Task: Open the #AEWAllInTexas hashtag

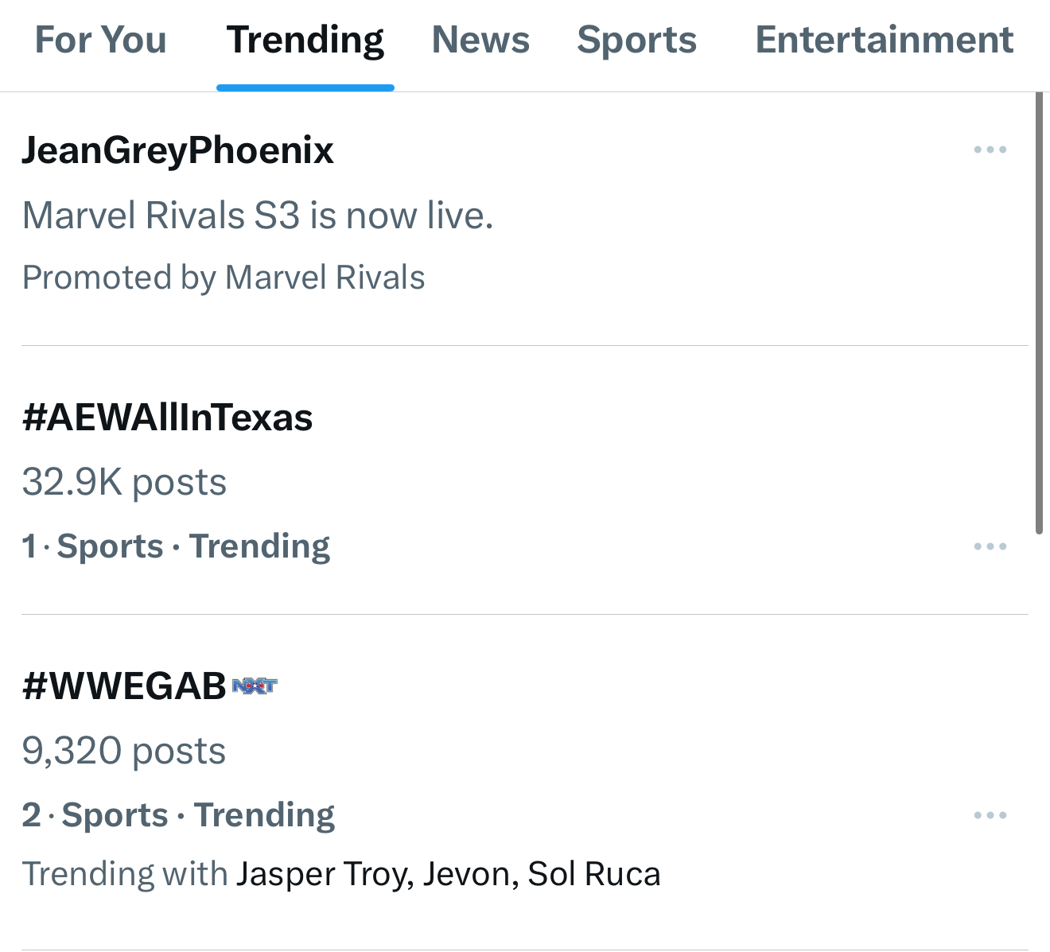Action: click(x=168, y=418)
